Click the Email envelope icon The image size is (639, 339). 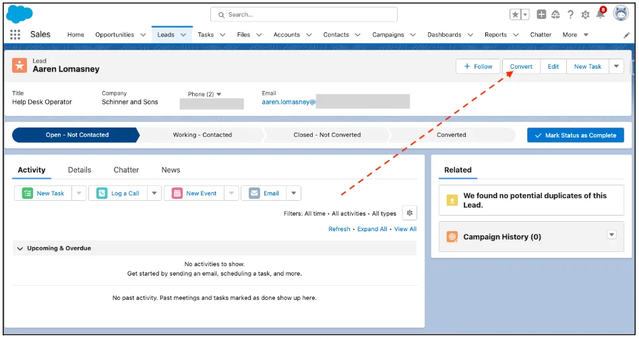pos(254,193)
